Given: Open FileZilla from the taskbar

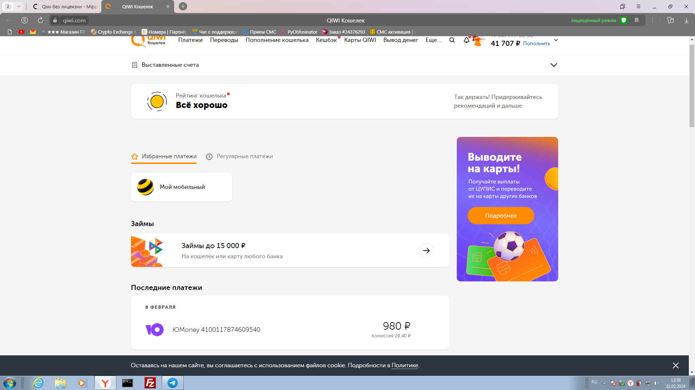Looking at the screenshot, I should [150, 383].
